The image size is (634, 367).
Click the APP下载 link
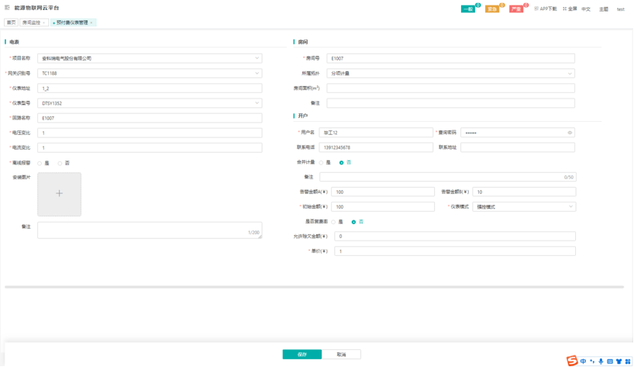point(546,9)
